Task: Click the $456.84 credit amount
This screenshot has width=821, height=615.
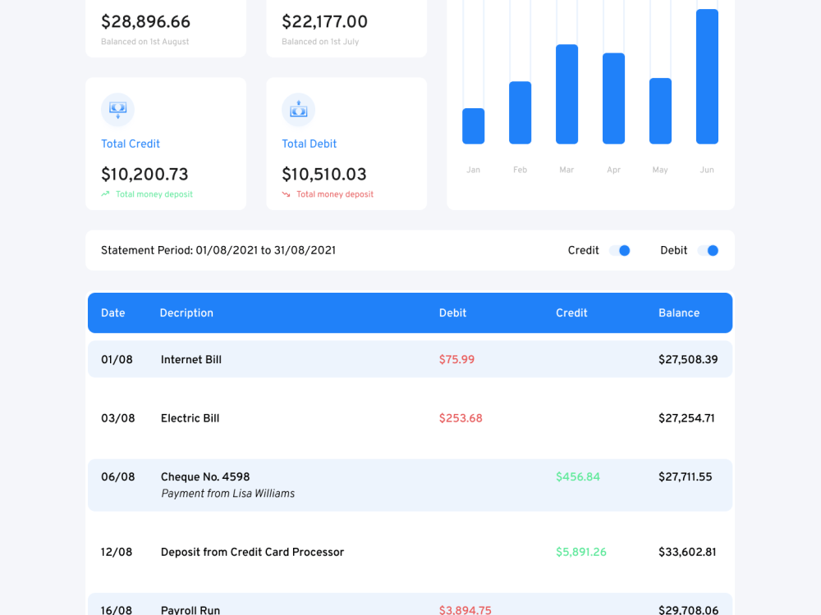Action: tap(578, 477)
